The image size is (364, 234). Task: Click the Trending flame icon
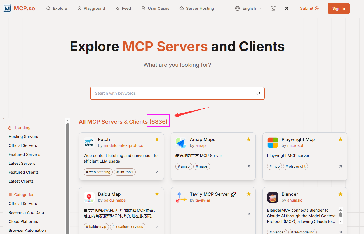point(10,128)
